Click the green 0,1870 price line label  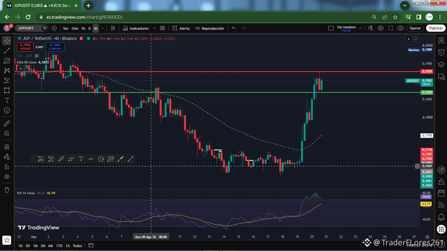point(427,92)
